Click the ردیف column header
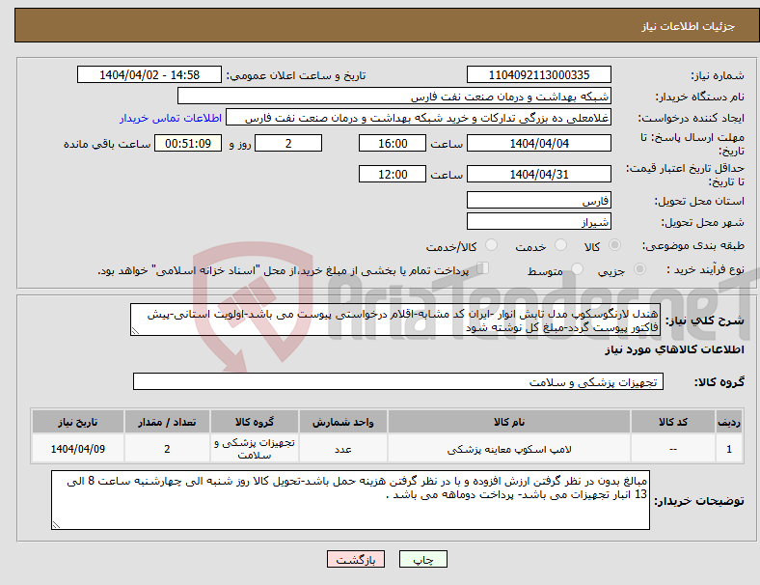The height and width of the screenshot is (585, 760). (728, 422)
